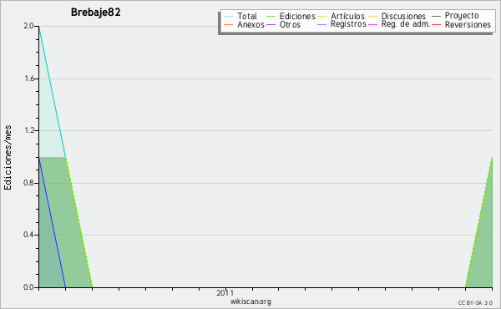
Task: Click the Artículos legend entry
Action: point(341,16)
